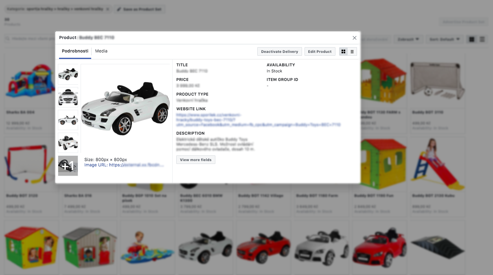Open the skate ramp product card
This screenshot has height=275, width=493.
click(437, 247)
